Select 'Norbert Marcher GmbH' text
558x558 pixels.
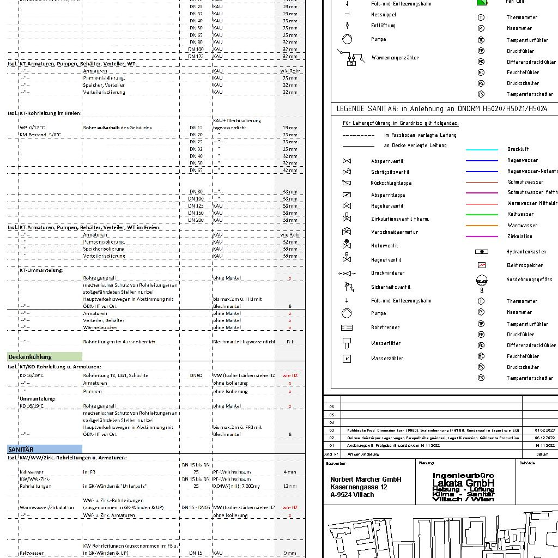click(366, 480)
